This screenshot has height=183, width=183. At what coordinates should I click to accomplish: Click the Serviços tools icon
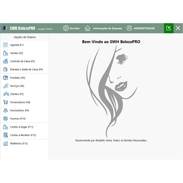pos(5,86)
